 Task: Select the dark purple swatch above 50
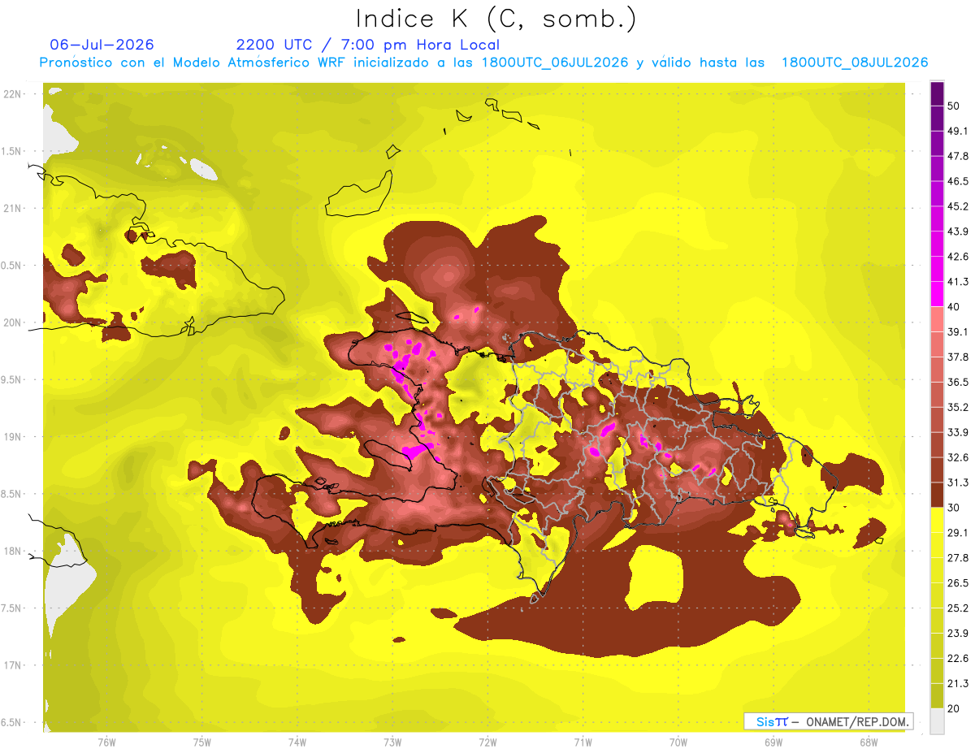tap(937, 93)
